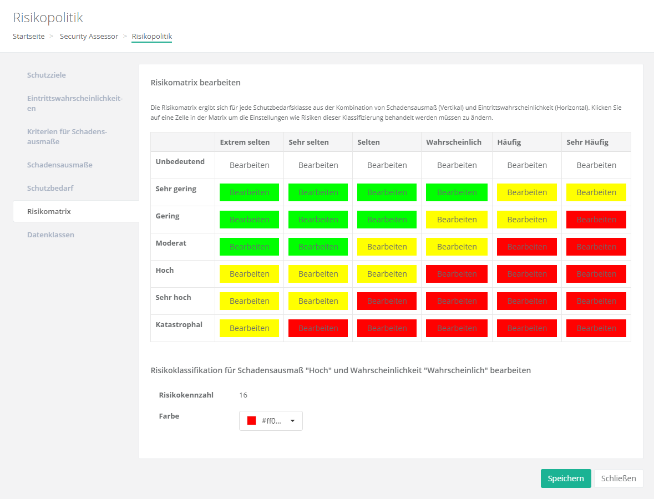
Task: Select Schadensausmaße in the side menu
Action: click(x=60, y=165)
